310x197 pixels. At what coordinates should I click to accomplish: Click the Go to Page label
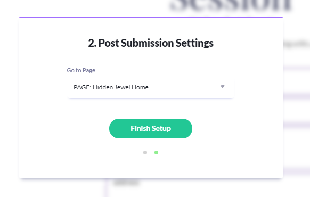click(81, 70)
